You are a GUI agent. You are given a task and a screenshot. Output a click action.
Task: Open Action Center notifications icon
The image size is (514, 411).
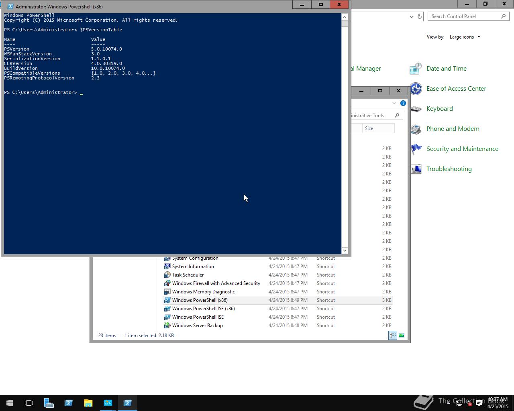click(479, 403)
